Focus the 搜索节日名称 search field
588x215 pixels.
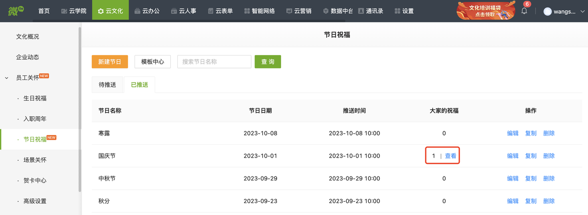pyautogui.click(x=215, y=62)
